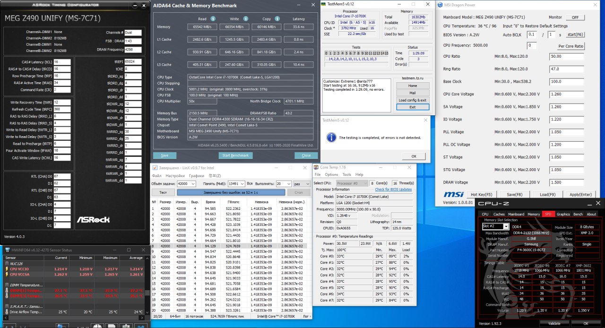Click the LinX title bar app icon

pyautogui.click(x=155, y=167)
